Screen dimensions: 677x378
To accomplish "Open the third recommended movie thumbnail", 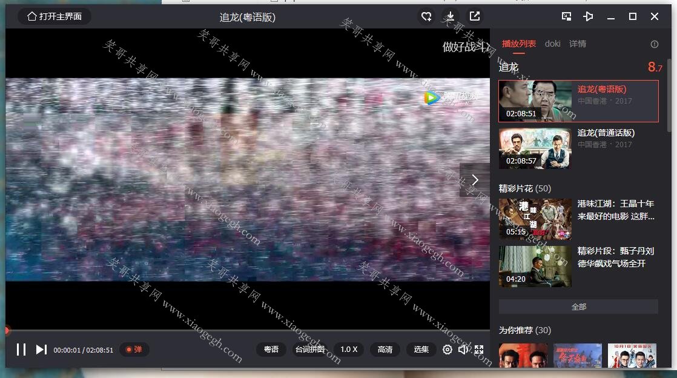I will (632, 356).
